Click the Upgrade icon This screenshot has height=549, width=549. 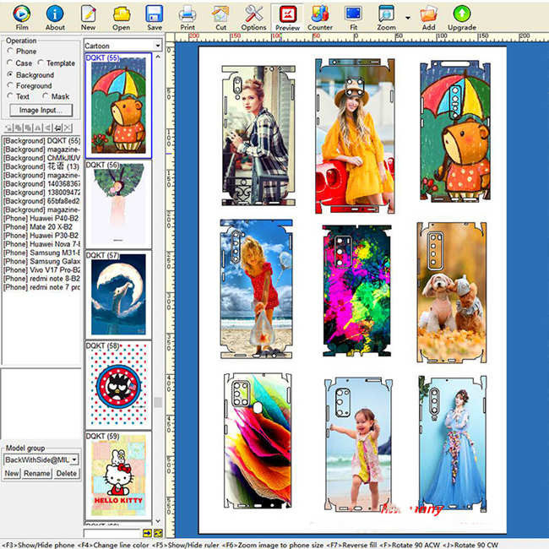(x=461, y=16)
